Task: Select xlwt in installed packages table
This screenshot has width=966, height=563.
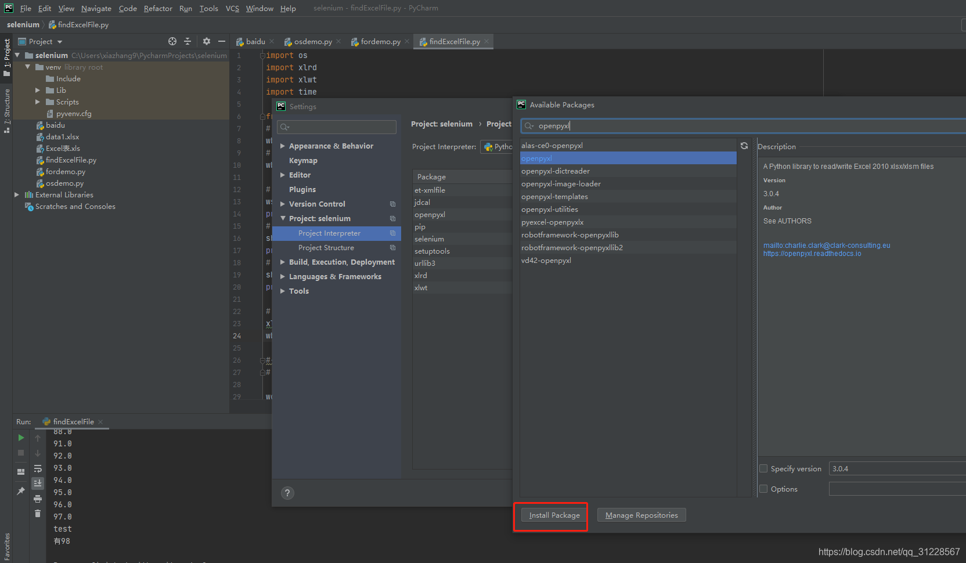Action: click(462, 288)
